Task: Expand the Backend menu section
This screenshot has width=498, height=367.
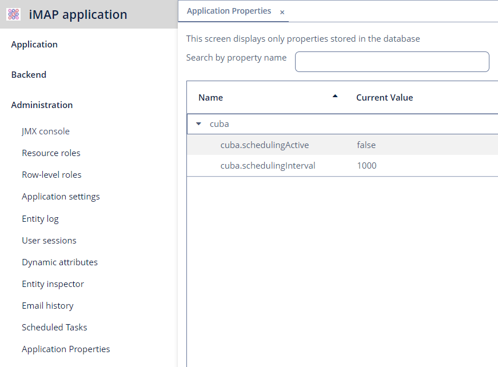Action: [29, 75]
